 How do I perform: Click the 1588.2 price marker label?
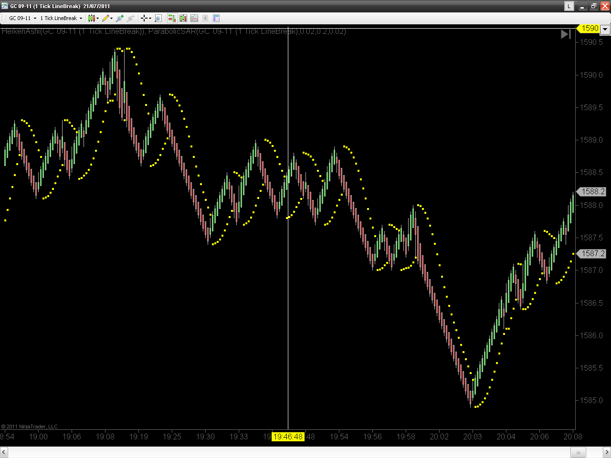(592, 191)
